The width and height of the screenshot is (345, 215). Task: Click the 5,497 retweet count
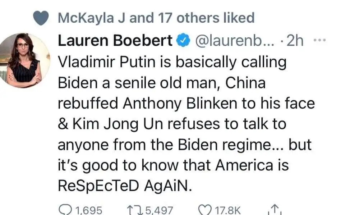tap(159, 210)
